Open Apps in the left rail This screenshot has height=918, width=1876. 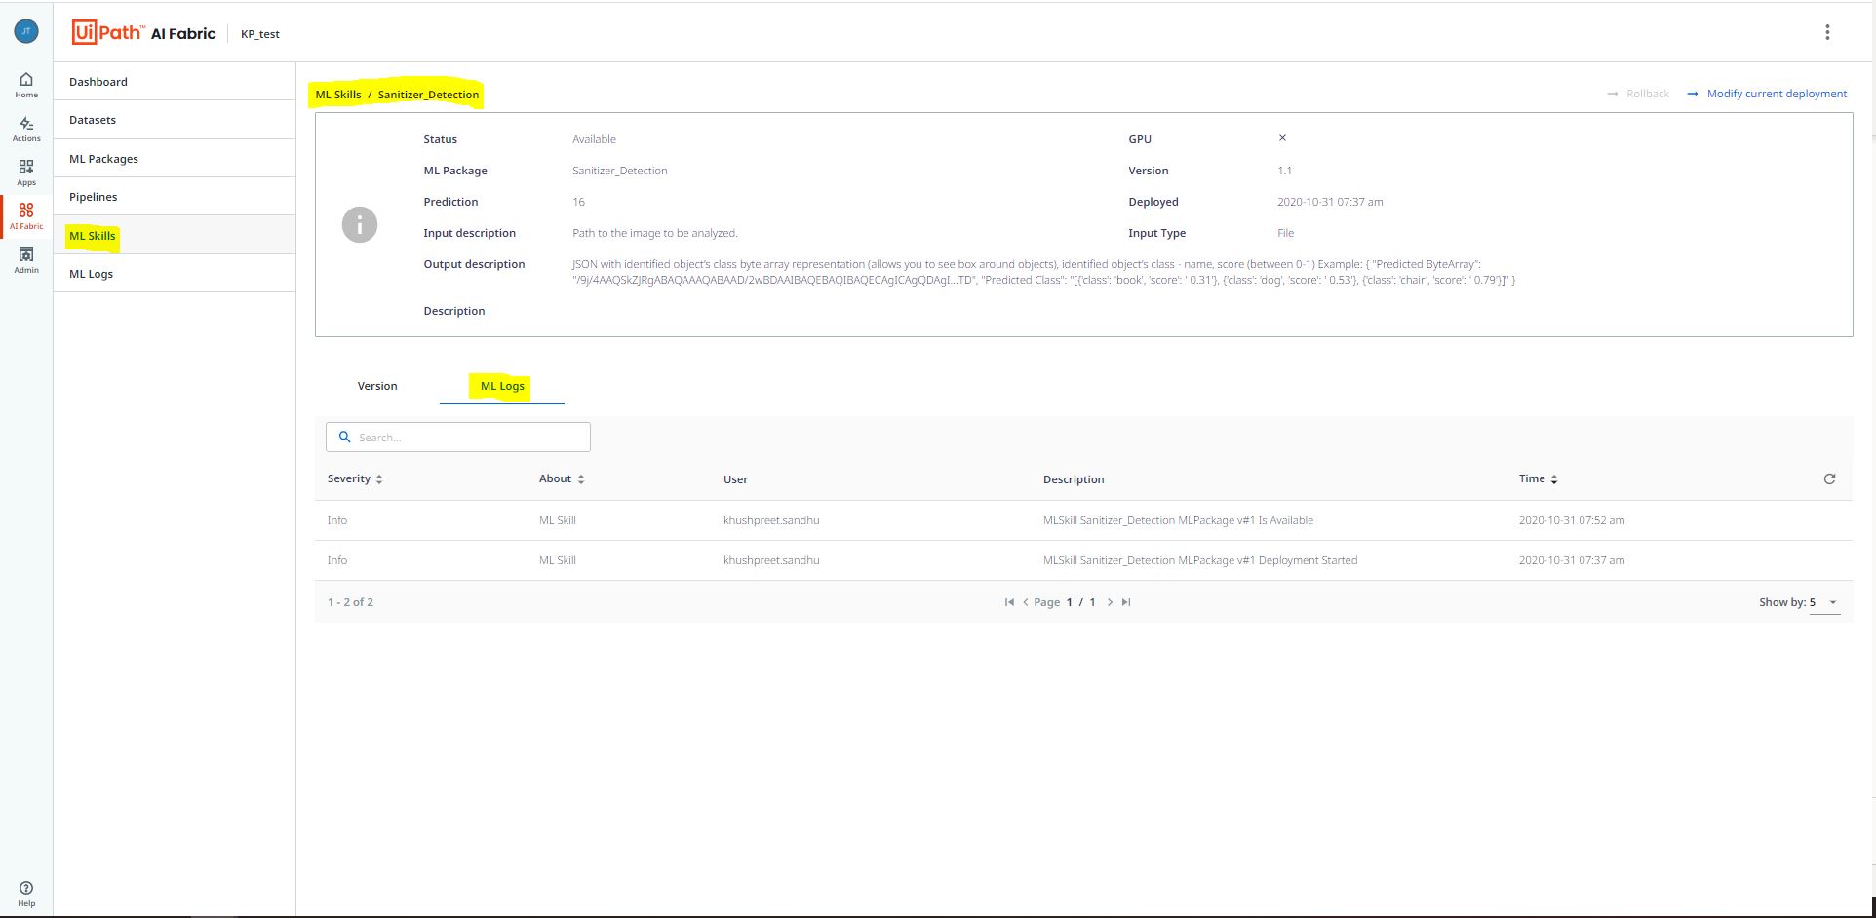(x=26, y=172)
